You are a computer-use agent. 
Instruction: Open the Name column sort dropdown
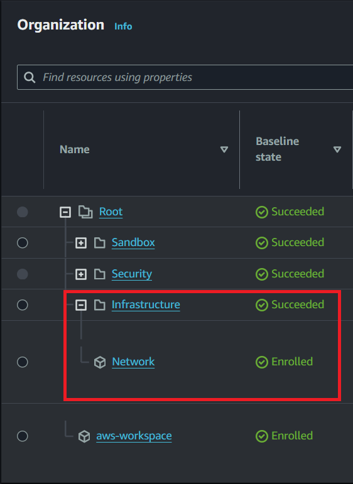click(x=224, y=149)
